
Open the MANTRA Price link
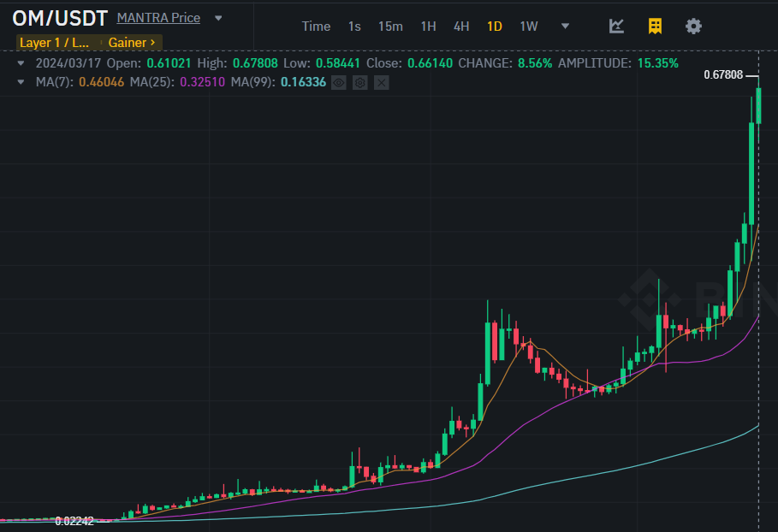click(159, 18)
